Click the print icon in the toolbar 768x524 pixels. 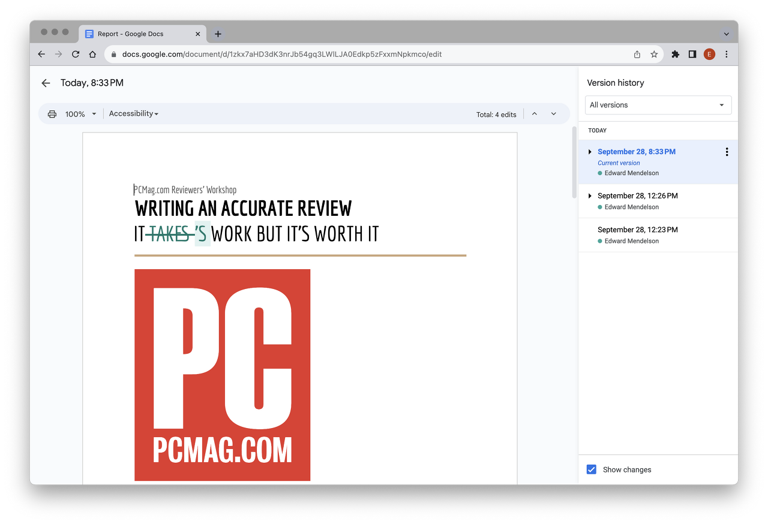pos(52,114)
